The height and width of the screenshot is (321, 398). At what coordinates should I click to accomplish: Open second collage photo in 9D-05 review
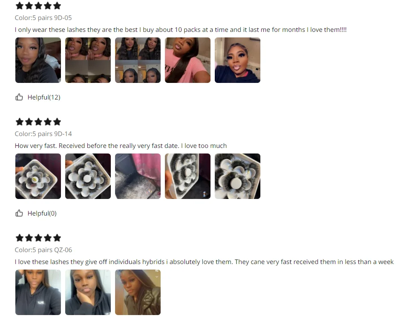(x=88, y=60)
